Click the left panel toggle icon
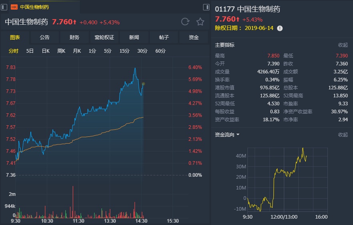 click(4, 7)
